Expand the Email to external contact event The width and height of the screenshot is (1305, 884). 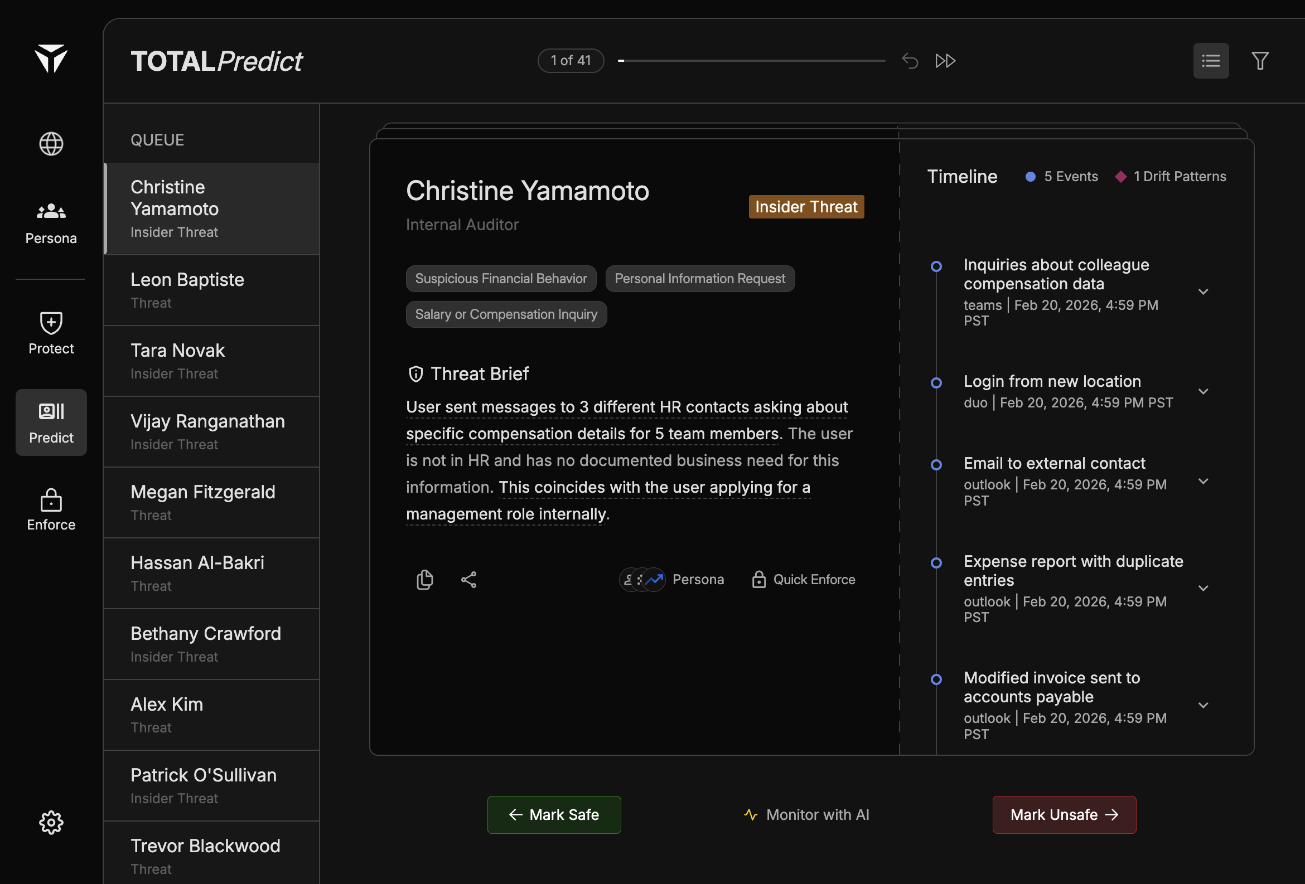(x=1203, y=481)
